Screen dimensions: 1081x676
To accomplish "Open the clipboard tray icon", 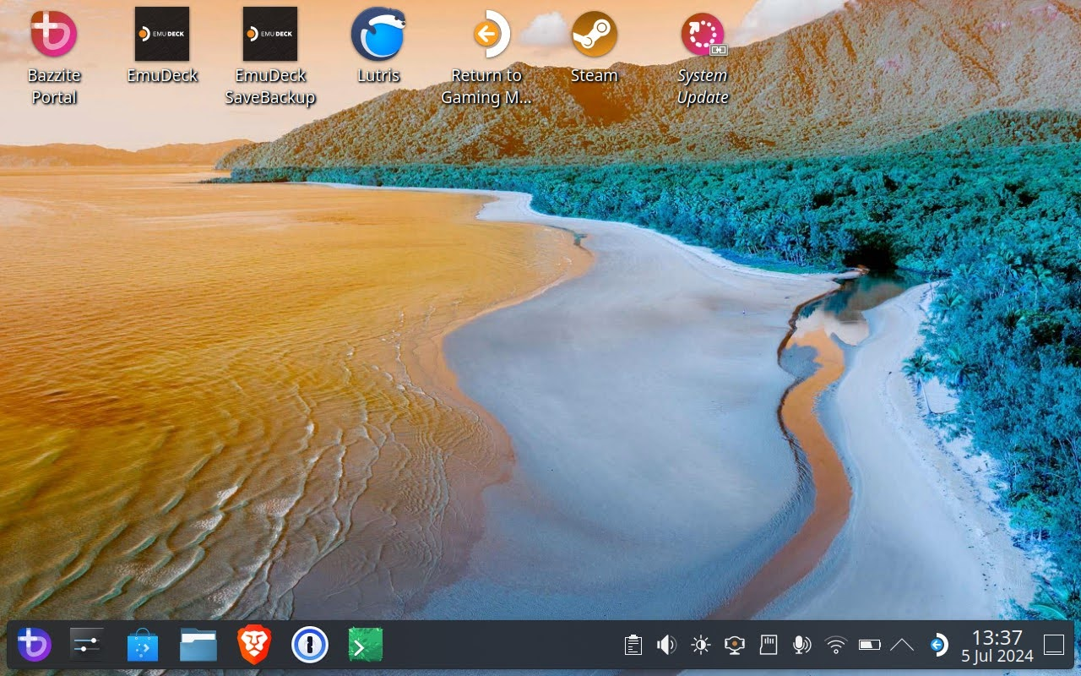I will (x=633, y=646).
